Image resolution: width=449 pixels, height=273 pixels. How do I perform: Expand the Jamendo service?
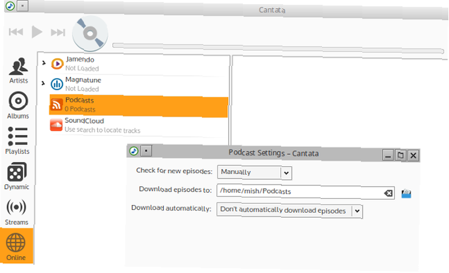tap(44, 63)
